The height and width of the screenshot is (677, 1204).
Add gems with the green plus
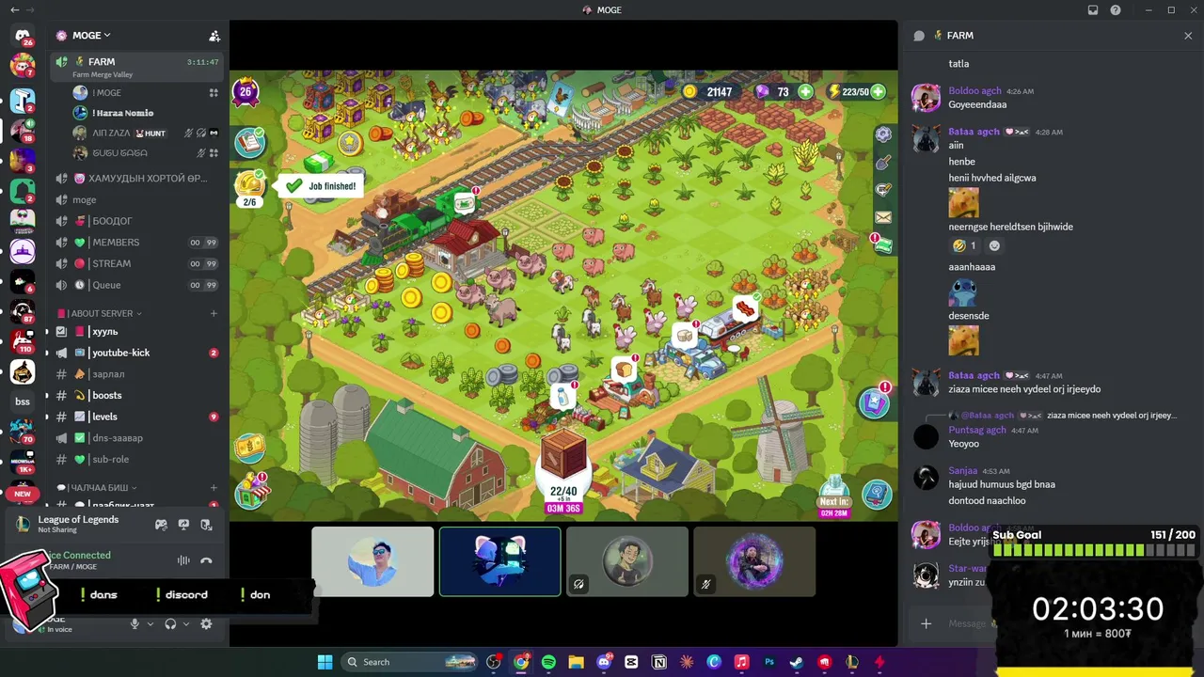click(805, 91)
